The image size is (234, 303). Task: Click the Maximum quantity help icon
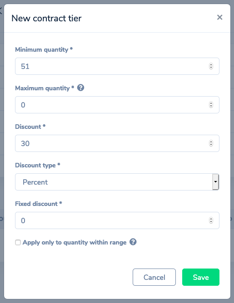point(80,88)
